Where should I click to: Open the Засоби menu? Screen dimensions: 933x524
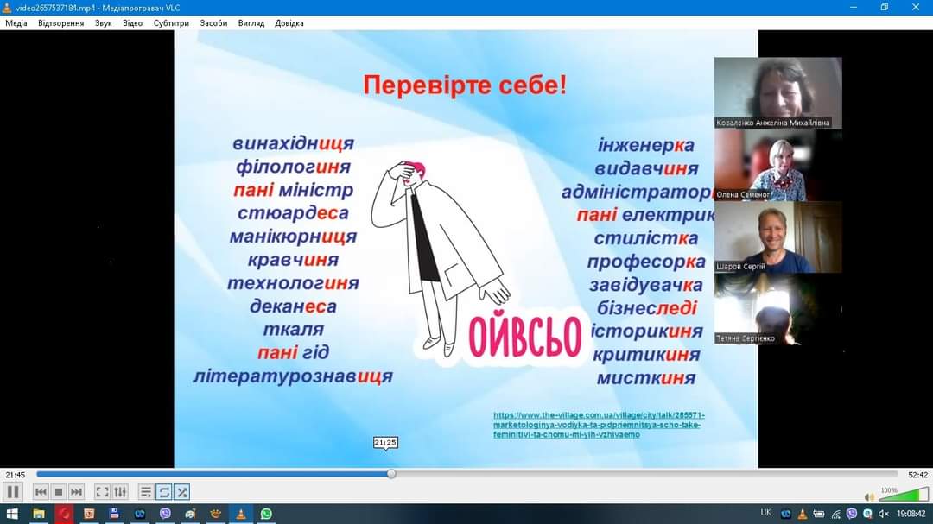click(213, 23)
